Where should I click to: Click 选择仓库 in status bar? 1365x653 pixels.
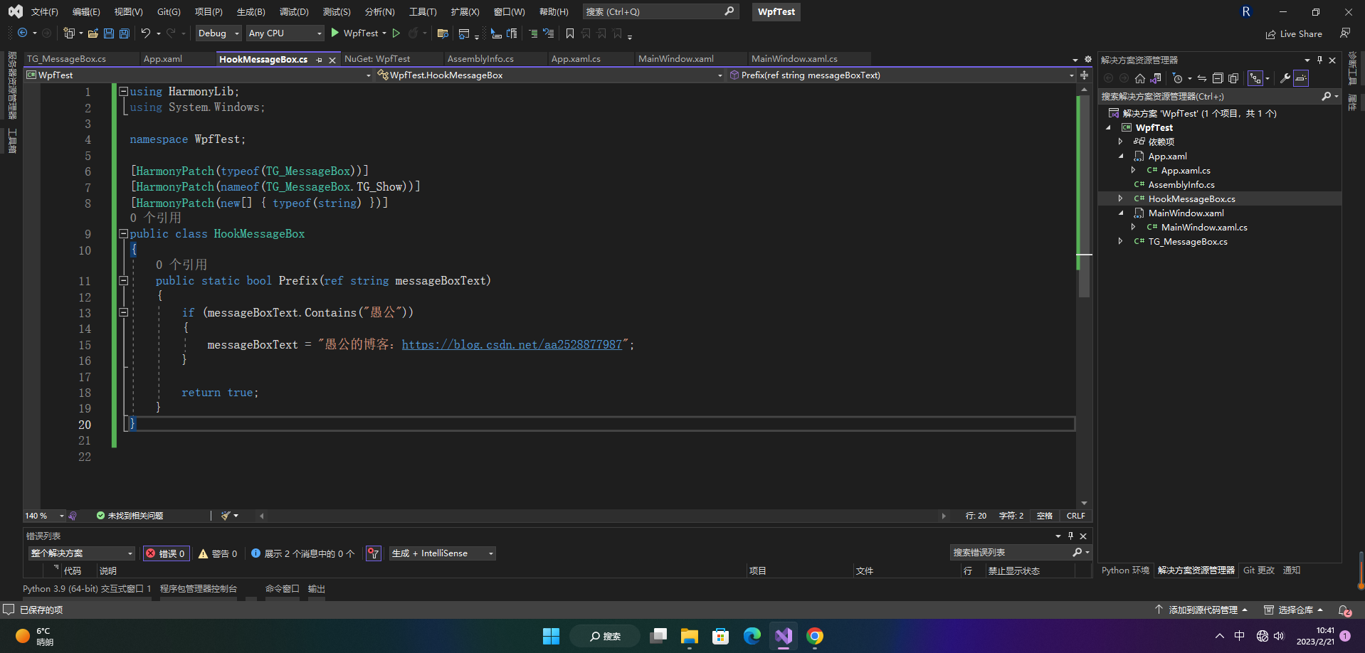click(1294, 610)
